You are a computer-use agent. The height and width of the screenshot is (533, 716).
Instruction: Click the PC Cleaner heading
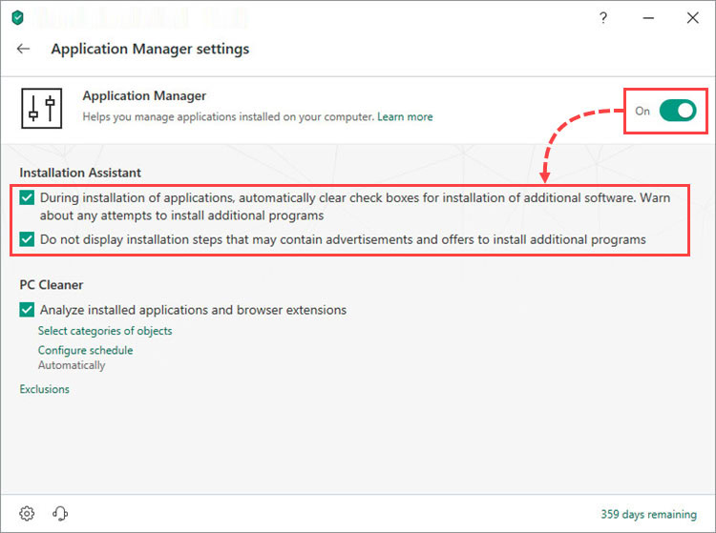point(52,285)
